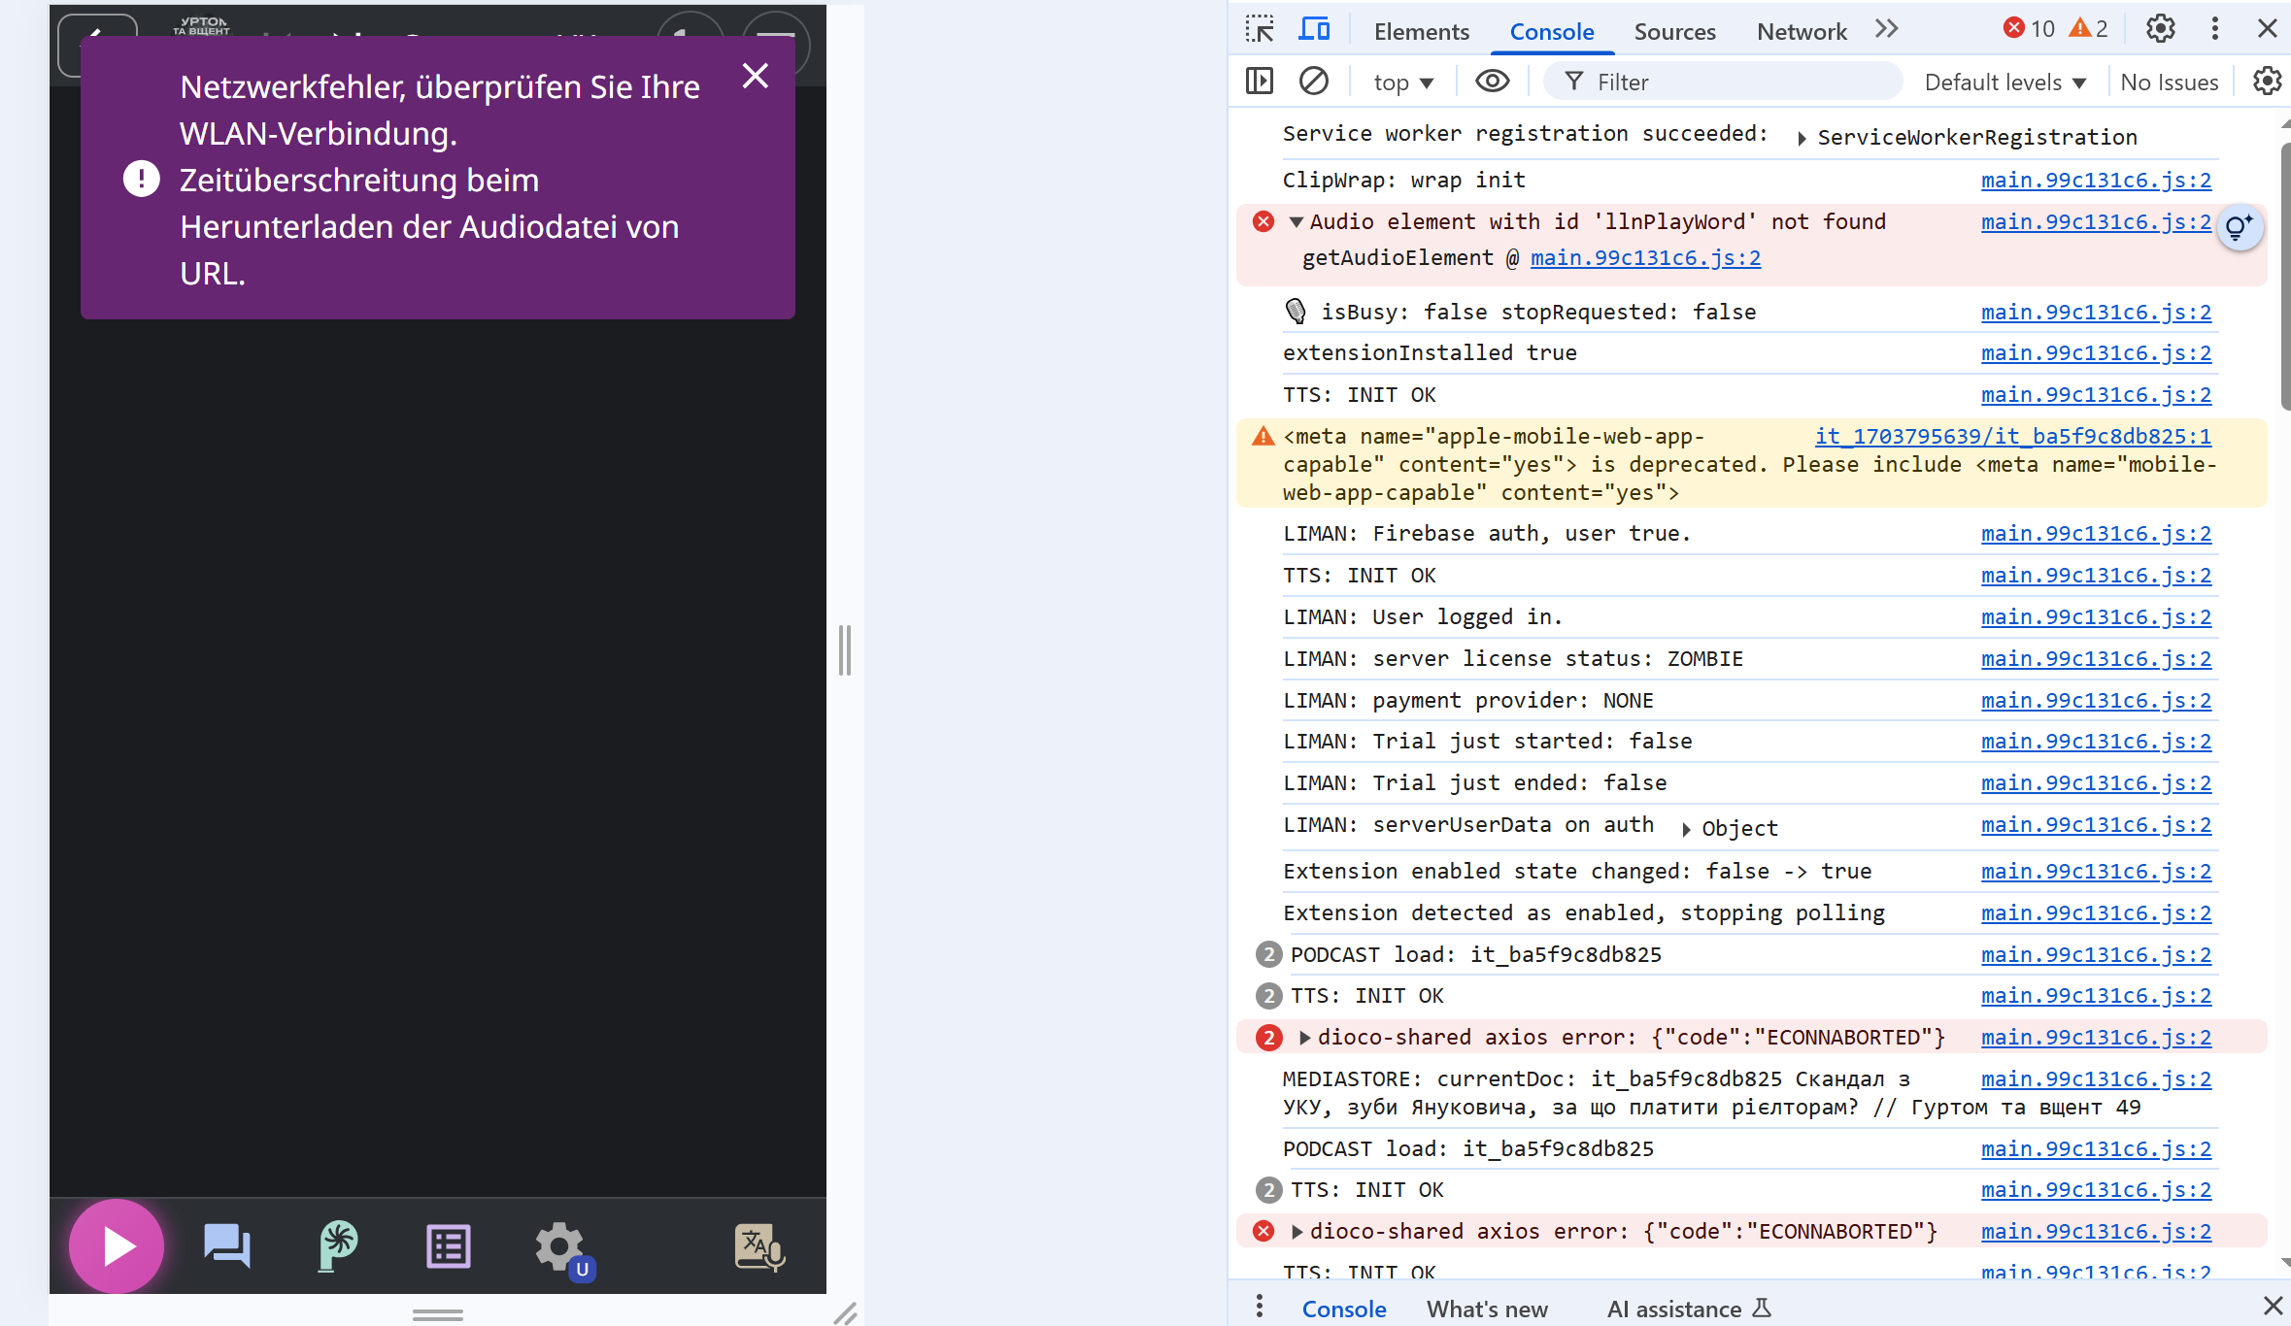Open the purple list view icon
The height and width of the screenshot is (1326, 2291).
(449, 1246)
